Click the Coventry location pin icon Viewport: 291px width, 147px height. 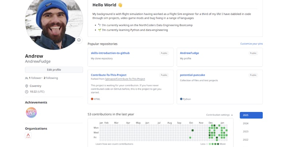27,86
